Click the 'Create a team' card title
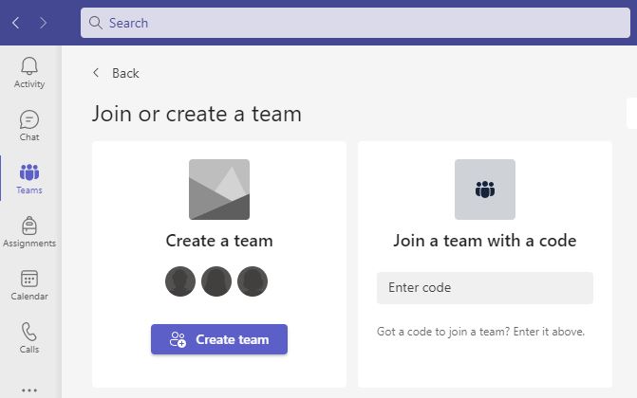The width and height of the screenshot is (637, 398). point(219,241)
